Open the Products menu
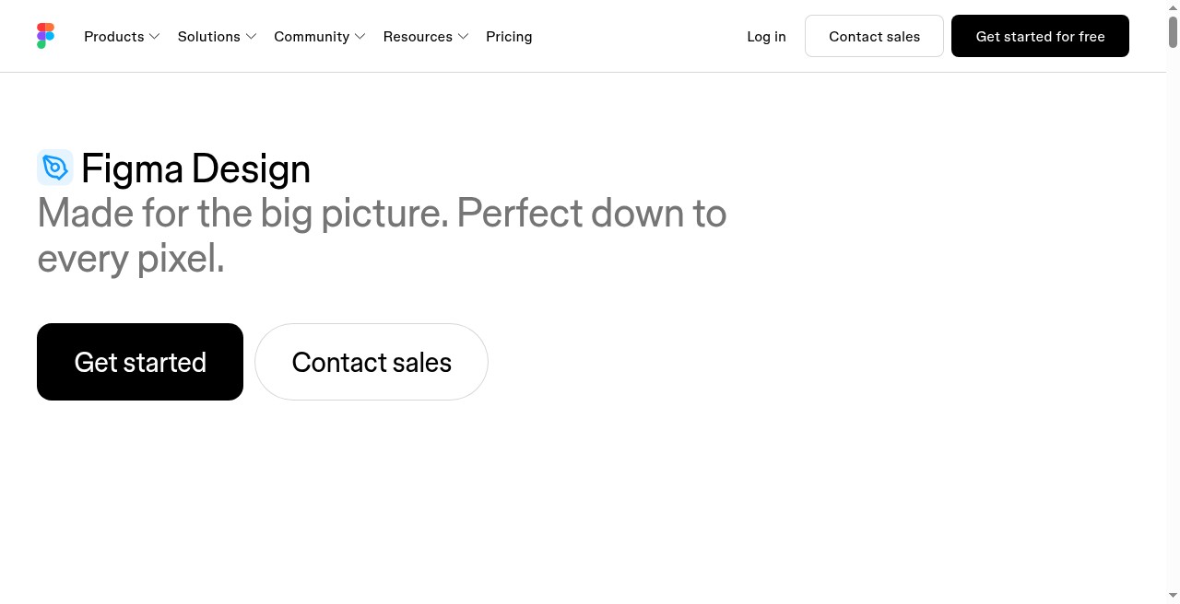The width and height of the screenshot is (1180, 604). coord(122,37)
